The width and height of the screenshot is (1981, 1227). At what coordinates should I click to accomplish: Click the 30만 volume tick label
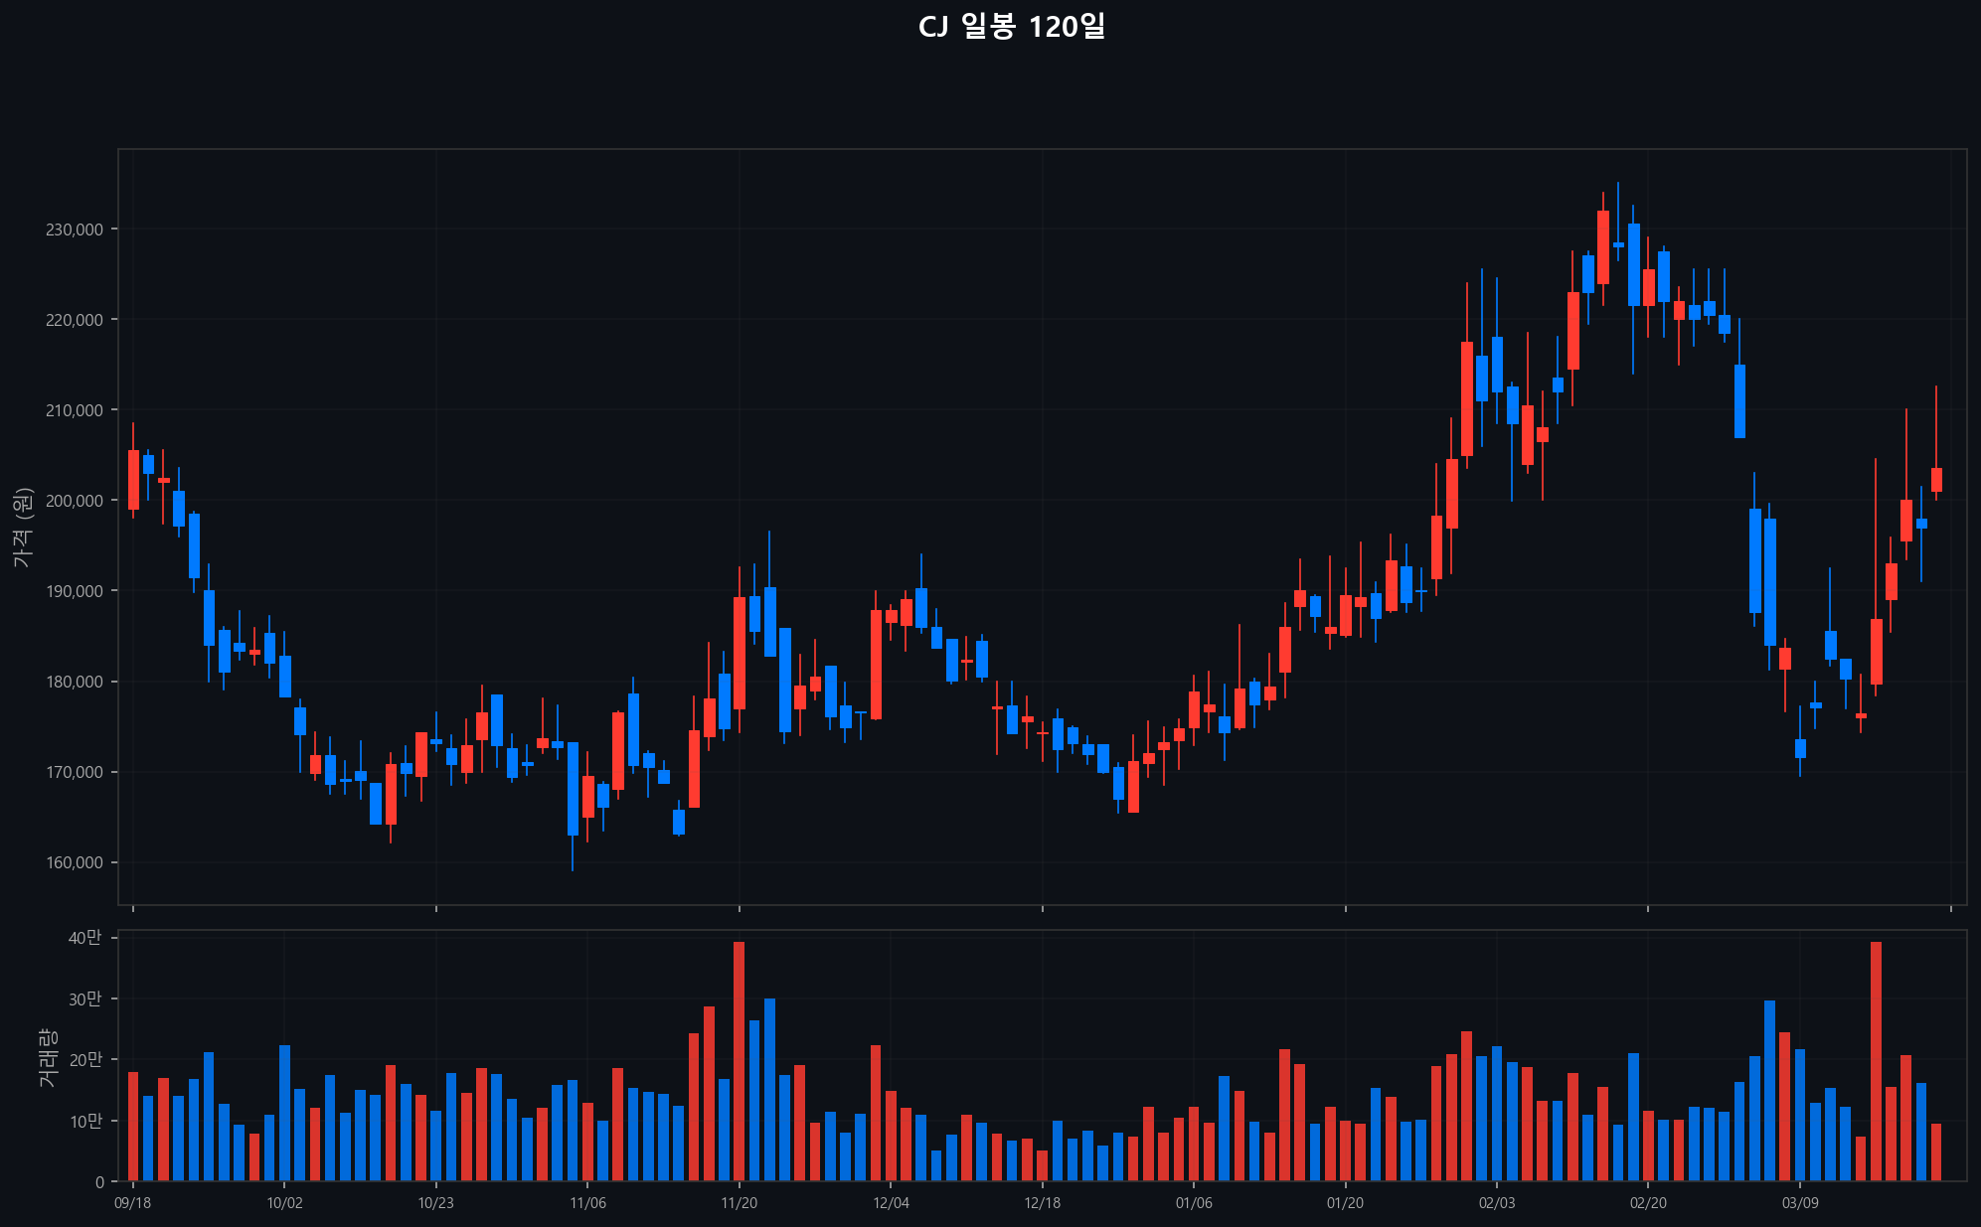tap(84, 999)
